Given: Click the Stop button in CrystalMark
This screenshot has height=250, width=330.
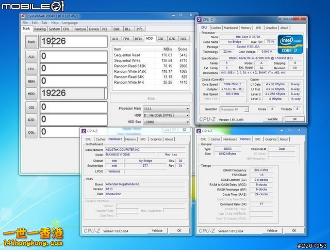Looking at the screenshot, I should coord(151,98).
